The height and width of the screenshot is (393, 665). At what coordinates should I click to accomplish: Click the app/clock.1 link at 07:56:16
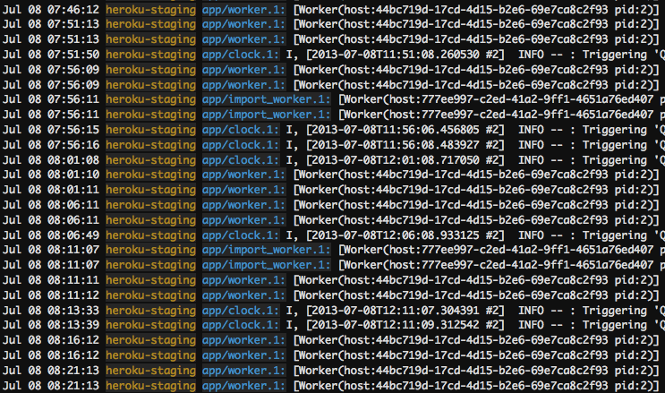pos(241,145)
